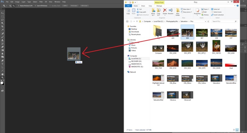Open Photoshop Window menu
This screenshot has width=247, height=133.
click(57, 2)
